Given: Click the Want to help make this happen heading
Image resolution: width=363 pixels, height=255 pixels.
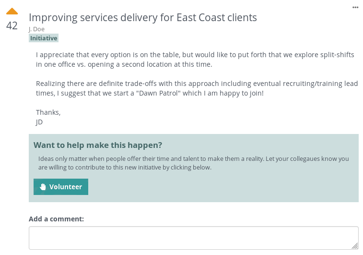Looking at the screenshot, I should (98, 145).
